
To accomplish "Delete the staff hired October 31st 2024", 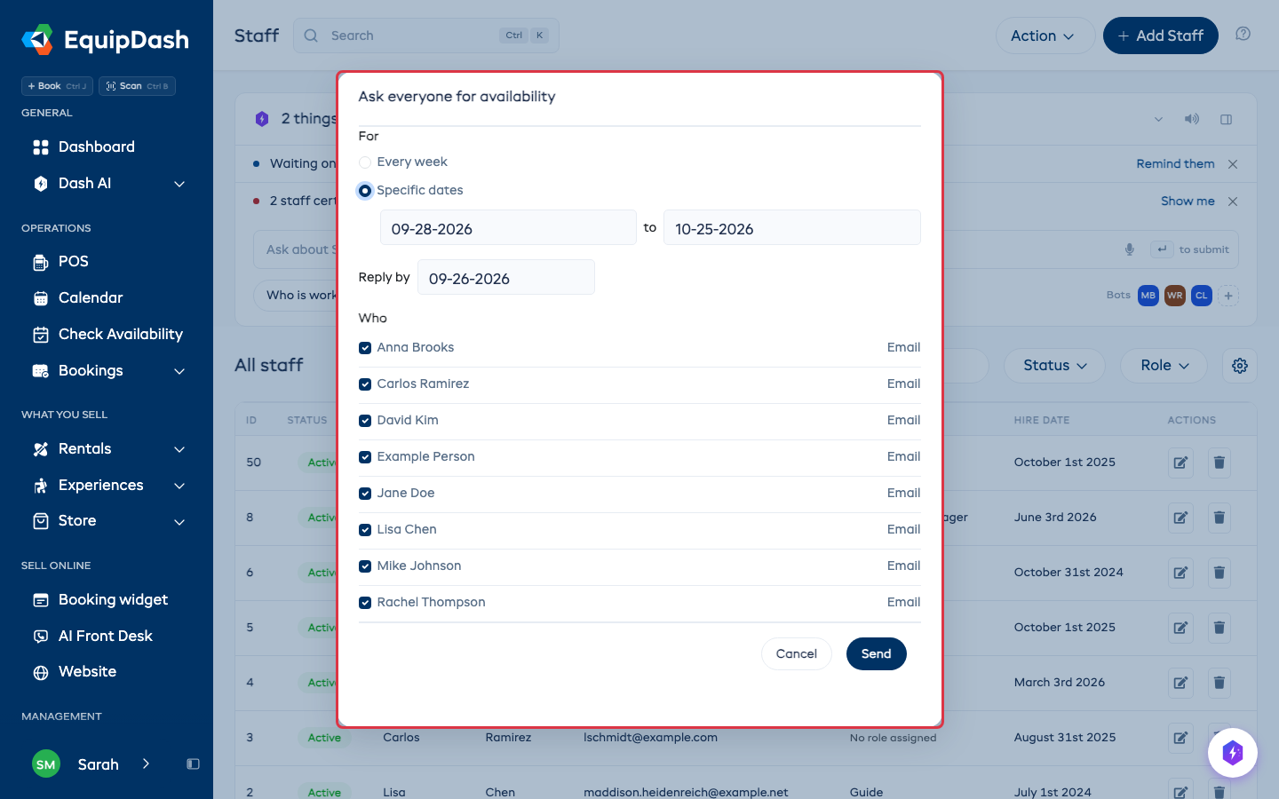I will [x=1219, y=573].
